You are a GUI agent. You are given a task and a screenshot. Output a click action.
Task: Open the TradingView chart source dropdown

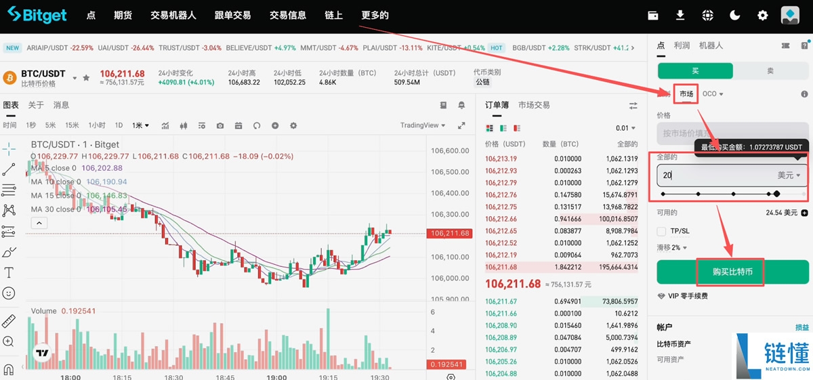(423, 125)
